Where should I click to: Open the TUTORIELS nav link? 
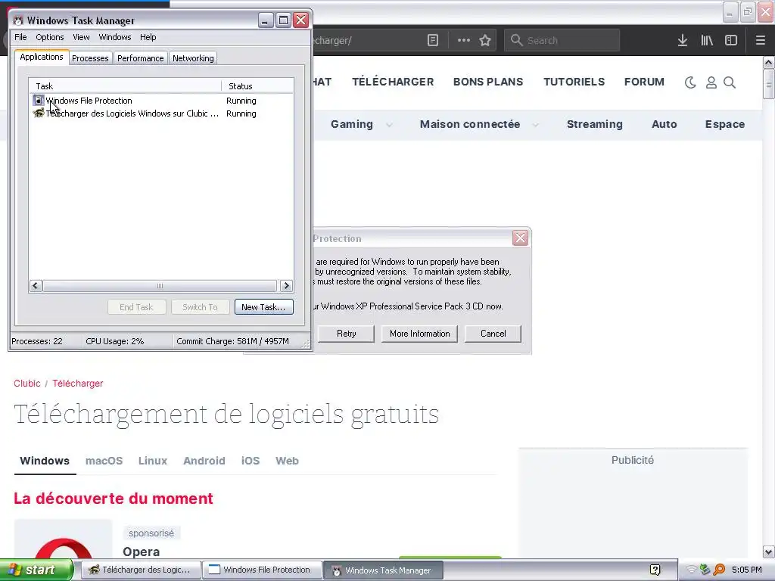[x=574, y=82]
